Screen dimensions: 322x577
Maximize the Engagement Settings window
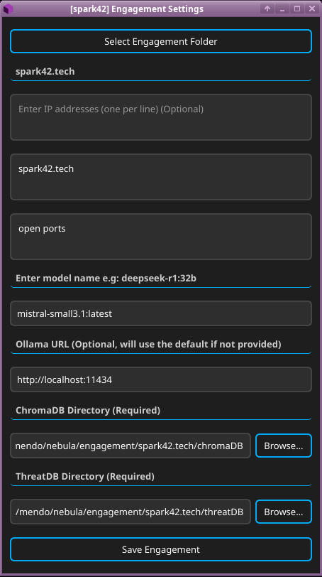coord(297,9)
